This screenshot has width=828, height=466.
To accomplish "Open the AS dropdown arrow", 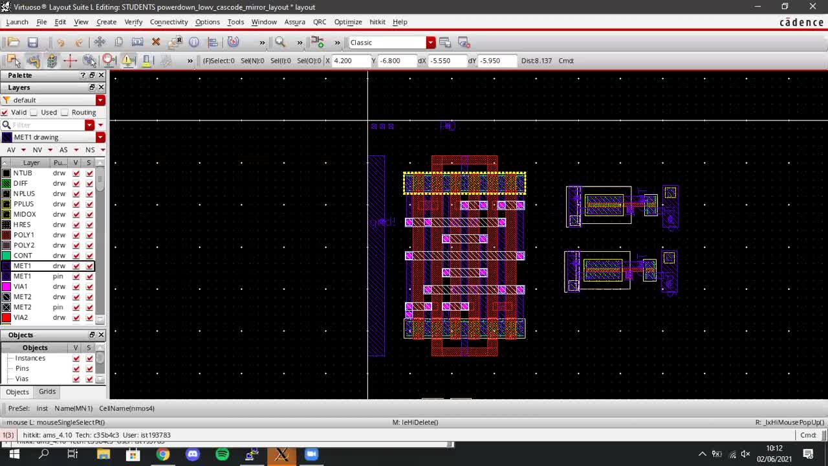I will tap(76, 150).
